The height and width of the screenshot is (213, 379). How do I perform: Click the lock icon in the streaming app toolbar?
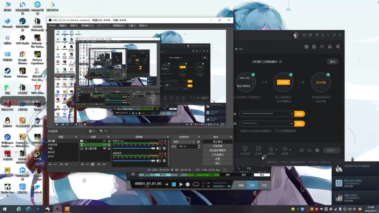314,46
